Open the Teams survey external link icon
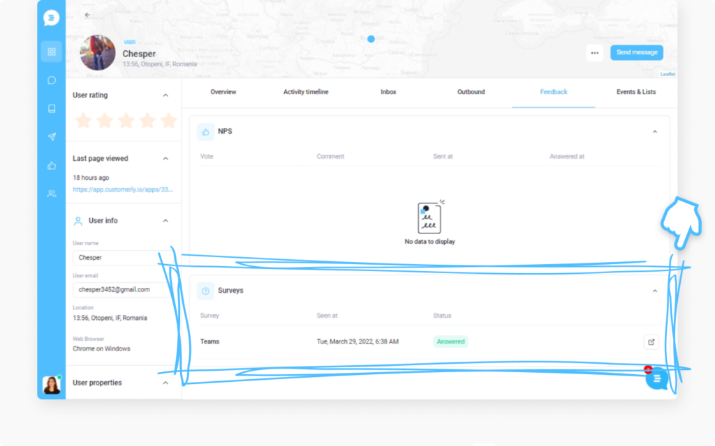Image resolution: width=715 pixels, height=446 pixels. click(651, 341)
